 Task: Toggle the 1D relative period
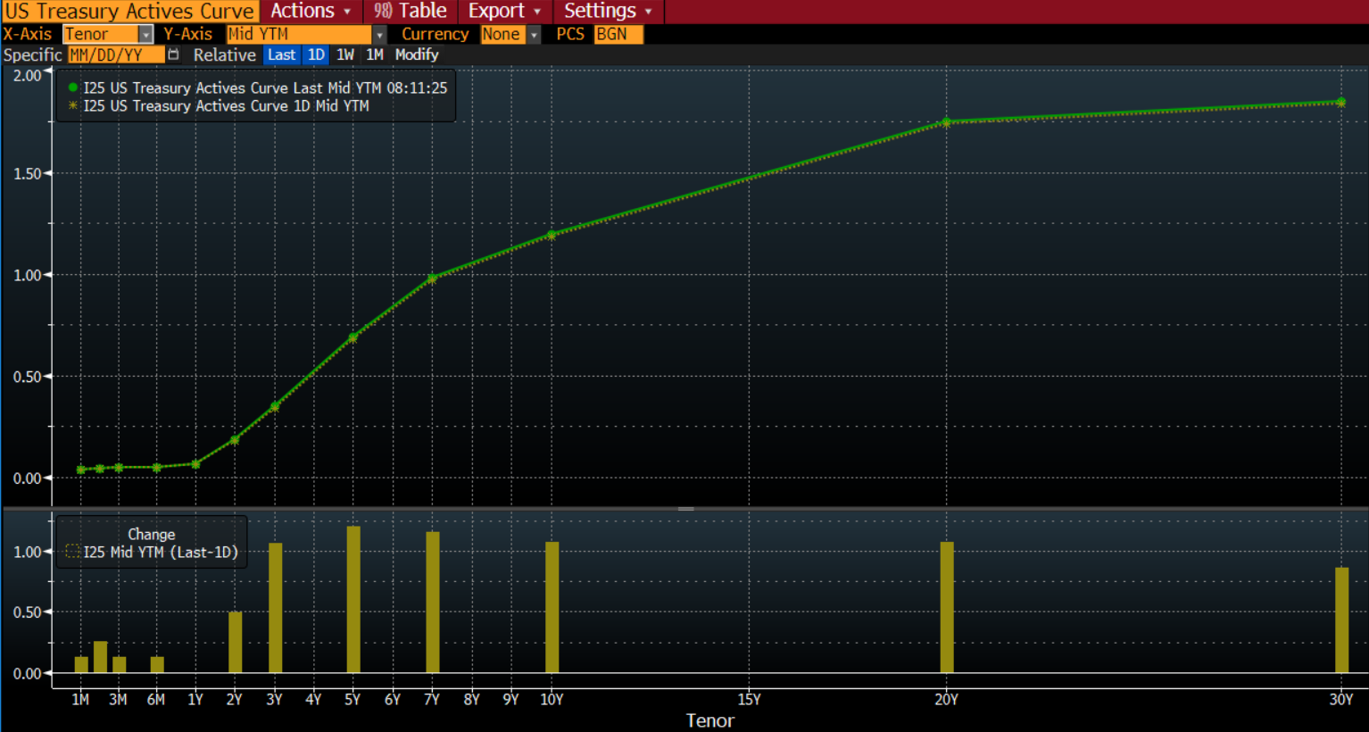(316, 54)
